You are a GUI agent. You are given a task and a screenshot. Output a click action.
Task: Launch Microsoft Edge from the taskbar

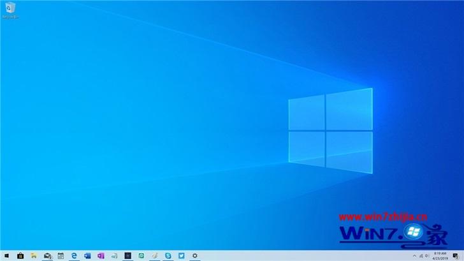click(x=74, y=255)
